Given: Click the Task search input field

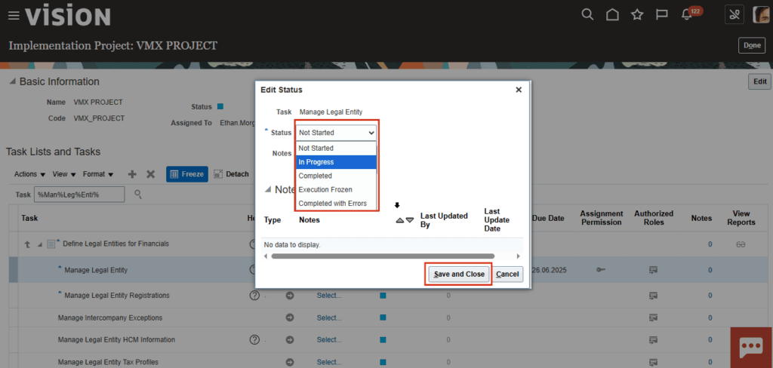Looking at the screenshot, I should coord(79,195).
